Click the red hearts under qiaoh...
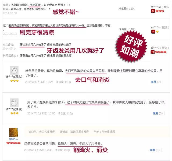The width and height of the screenshot is (172, 161). (13, 143)
